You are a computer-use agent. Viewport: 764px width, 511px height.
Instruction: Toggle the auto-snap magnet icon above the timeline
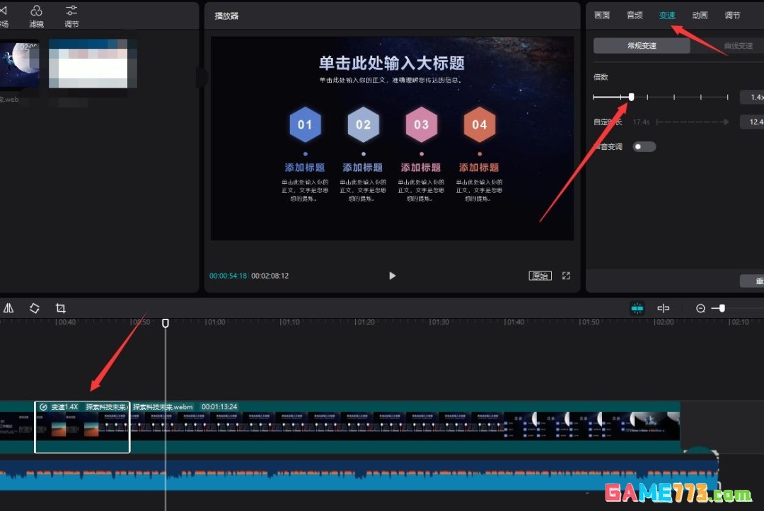[637, 308]
